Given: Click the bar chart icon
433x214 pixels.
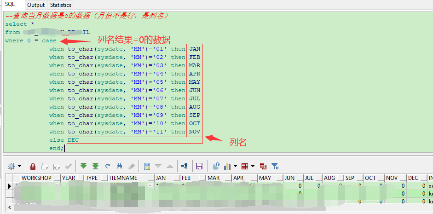Looking at the screenshot, I should [228, 166].
